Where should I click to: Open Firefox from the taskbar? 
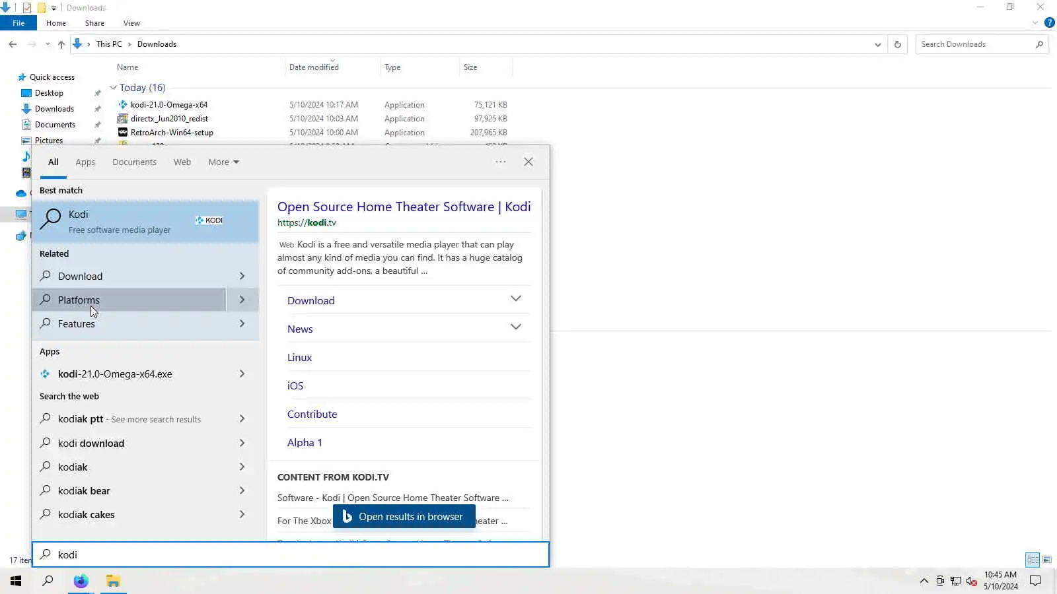coord(81,581)
